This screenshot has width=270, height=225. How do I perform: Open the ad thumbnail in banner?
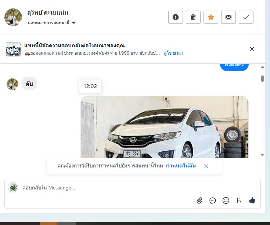point(13,49)
